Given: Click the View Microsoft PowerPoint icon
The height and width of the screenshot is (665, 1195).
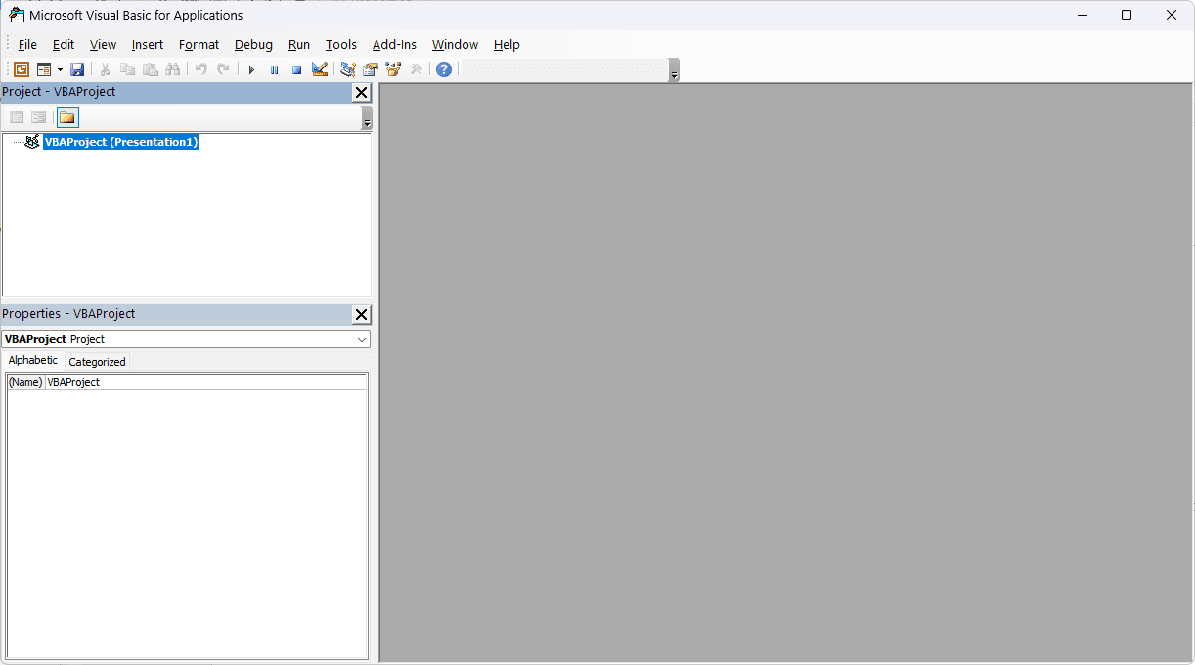Looking at the screenshot, I should pyautogui.click(x=21, y=69).
